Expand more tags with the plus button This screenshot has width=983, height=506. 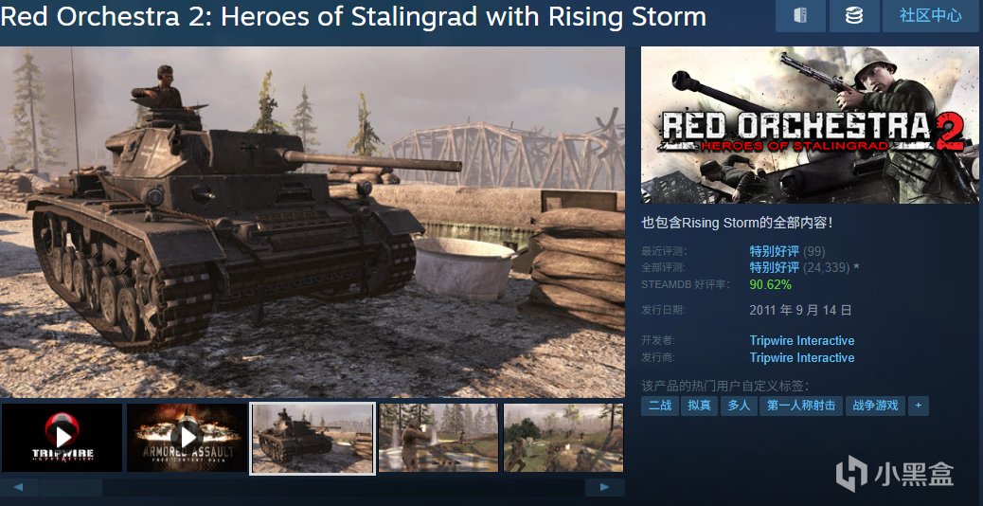click(919, 406)
